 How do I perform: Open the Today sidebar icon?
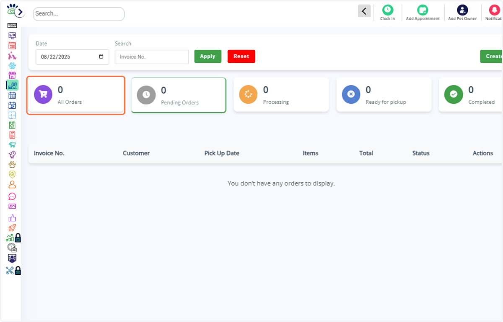(12, 26)
